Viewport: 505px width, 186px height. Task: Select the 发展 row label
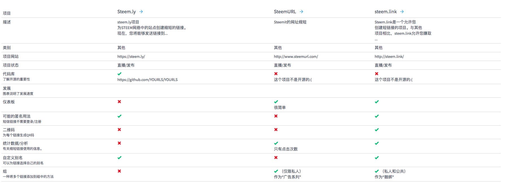[7, 88]
